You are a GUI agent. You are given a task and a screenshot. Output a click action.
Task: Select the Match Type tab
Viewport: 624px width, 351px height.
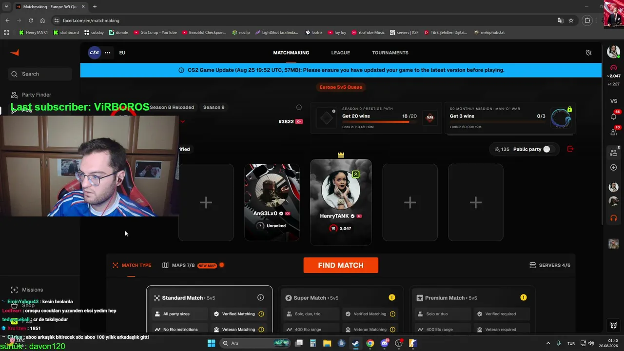pyautogui.click(x=132, y=265)
